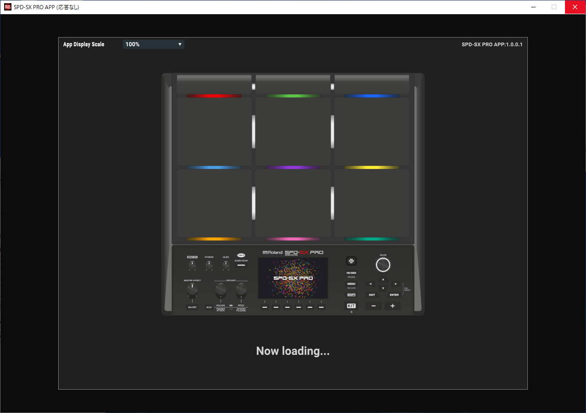Click the right arrow cursor button
This screenshot has width=586, height=413.
coord(396,284)
